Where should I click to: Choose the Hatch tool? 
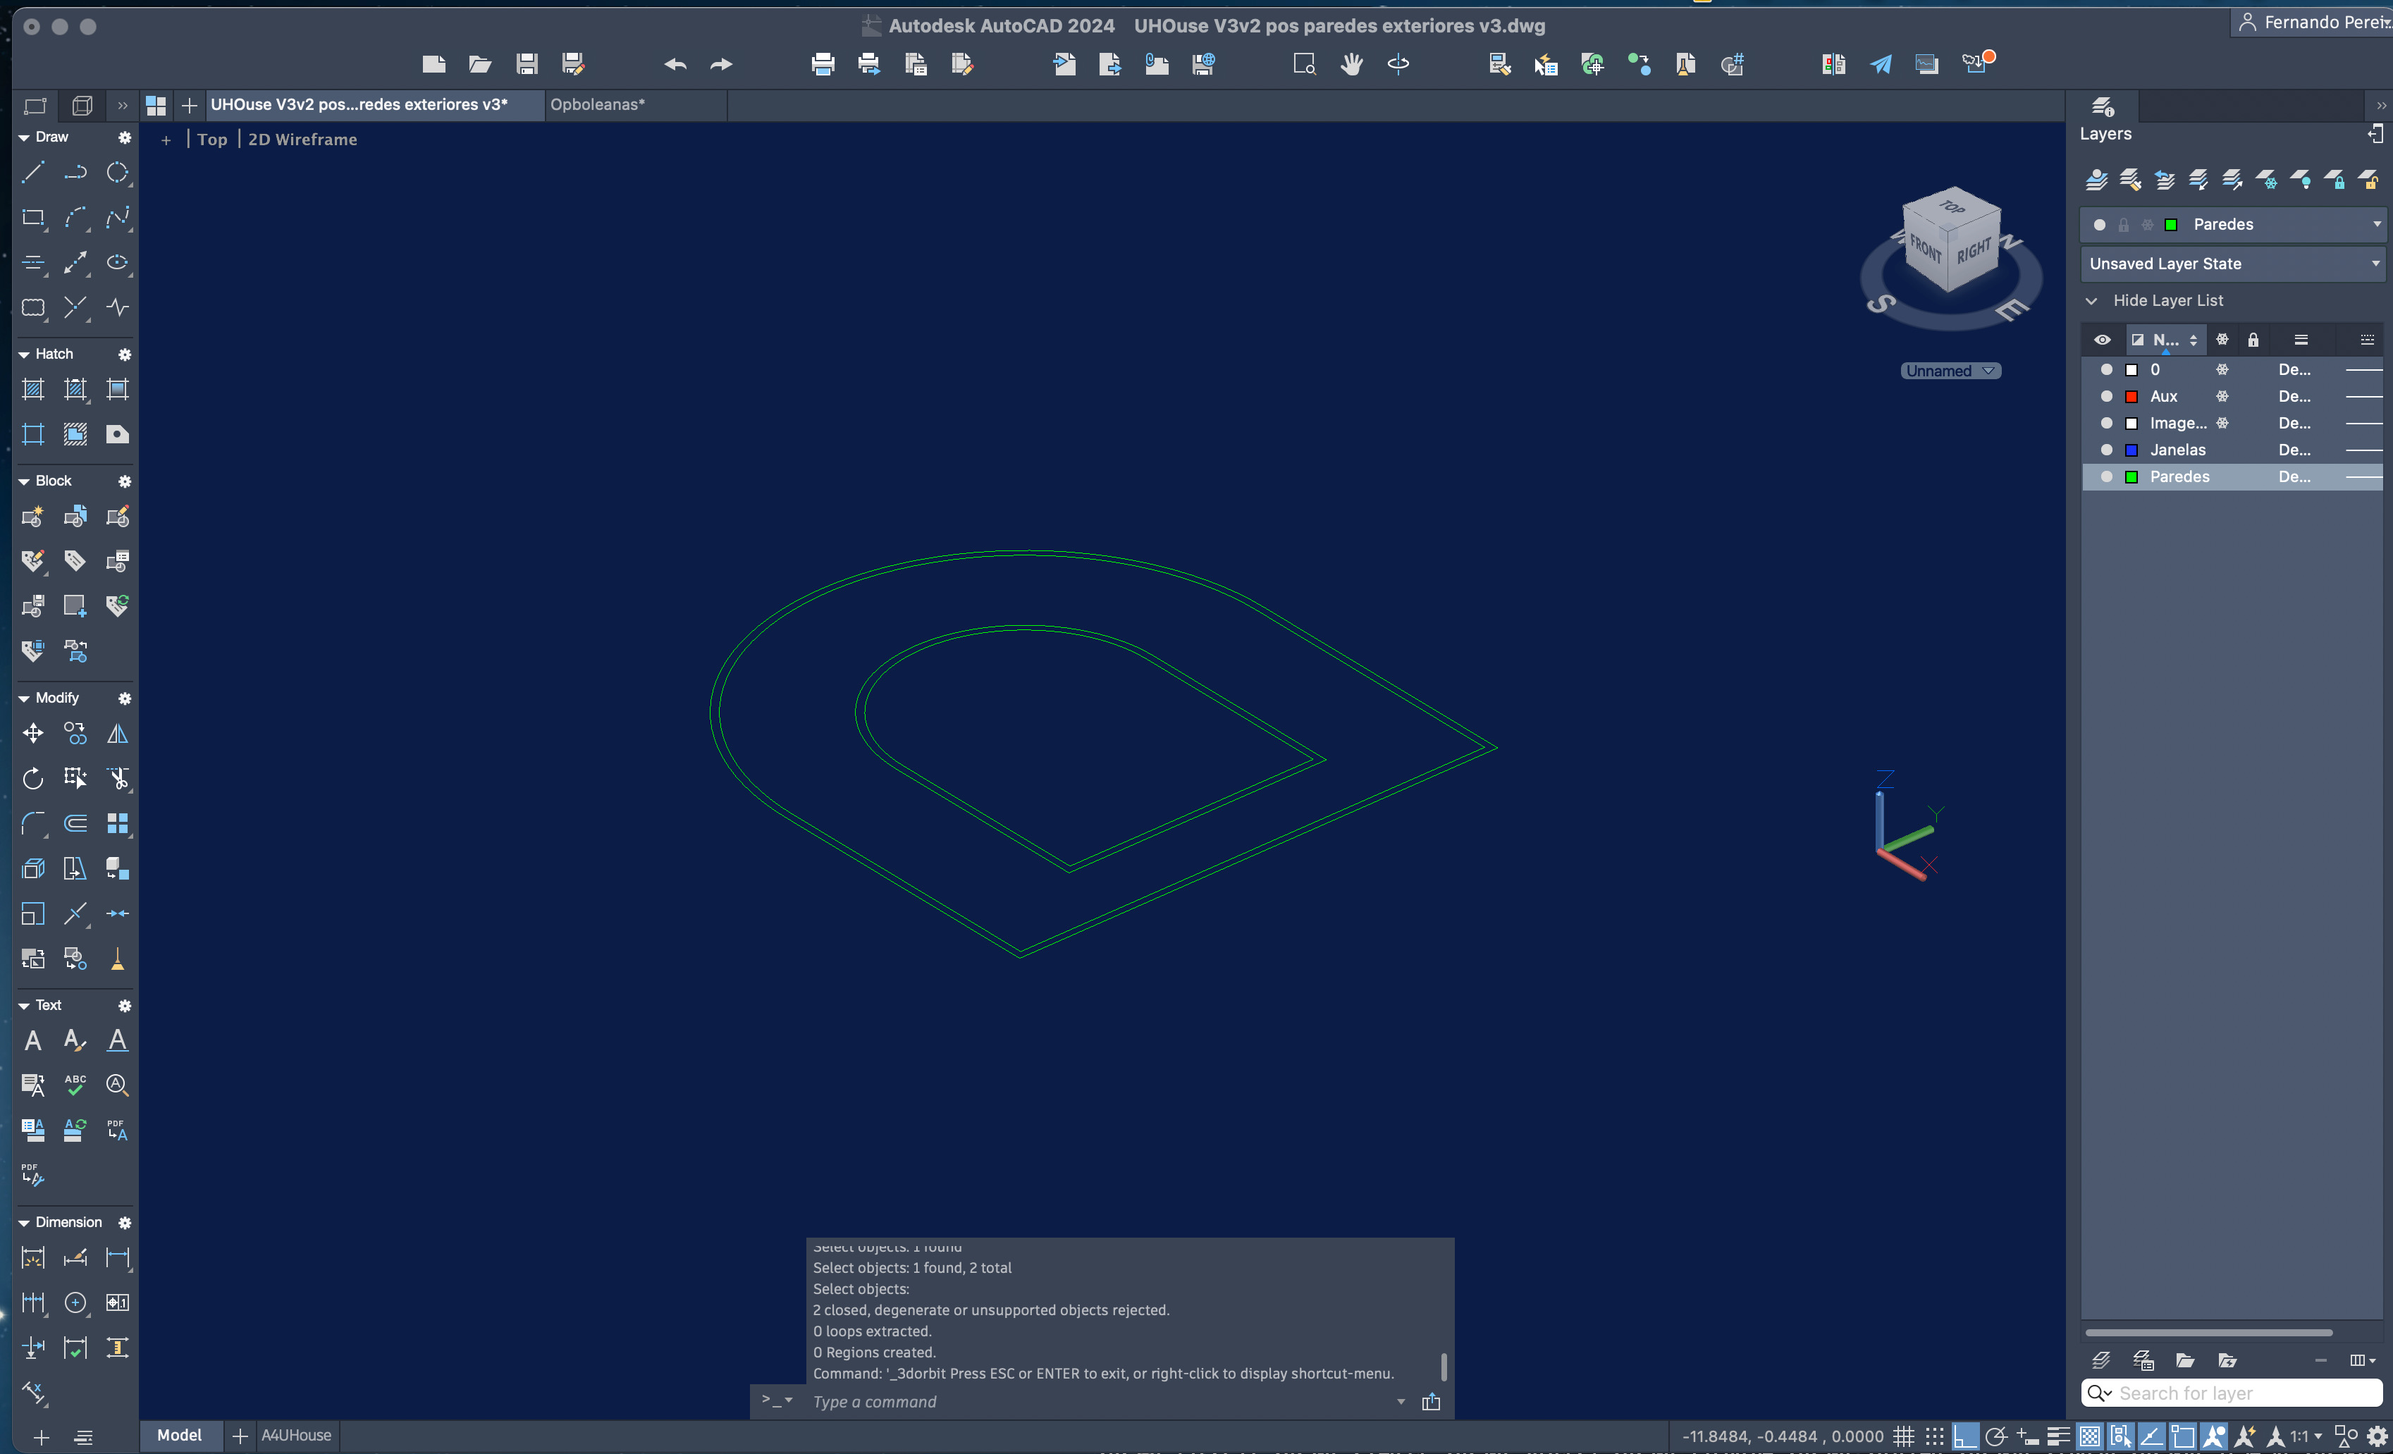click(x=33, y=390)
